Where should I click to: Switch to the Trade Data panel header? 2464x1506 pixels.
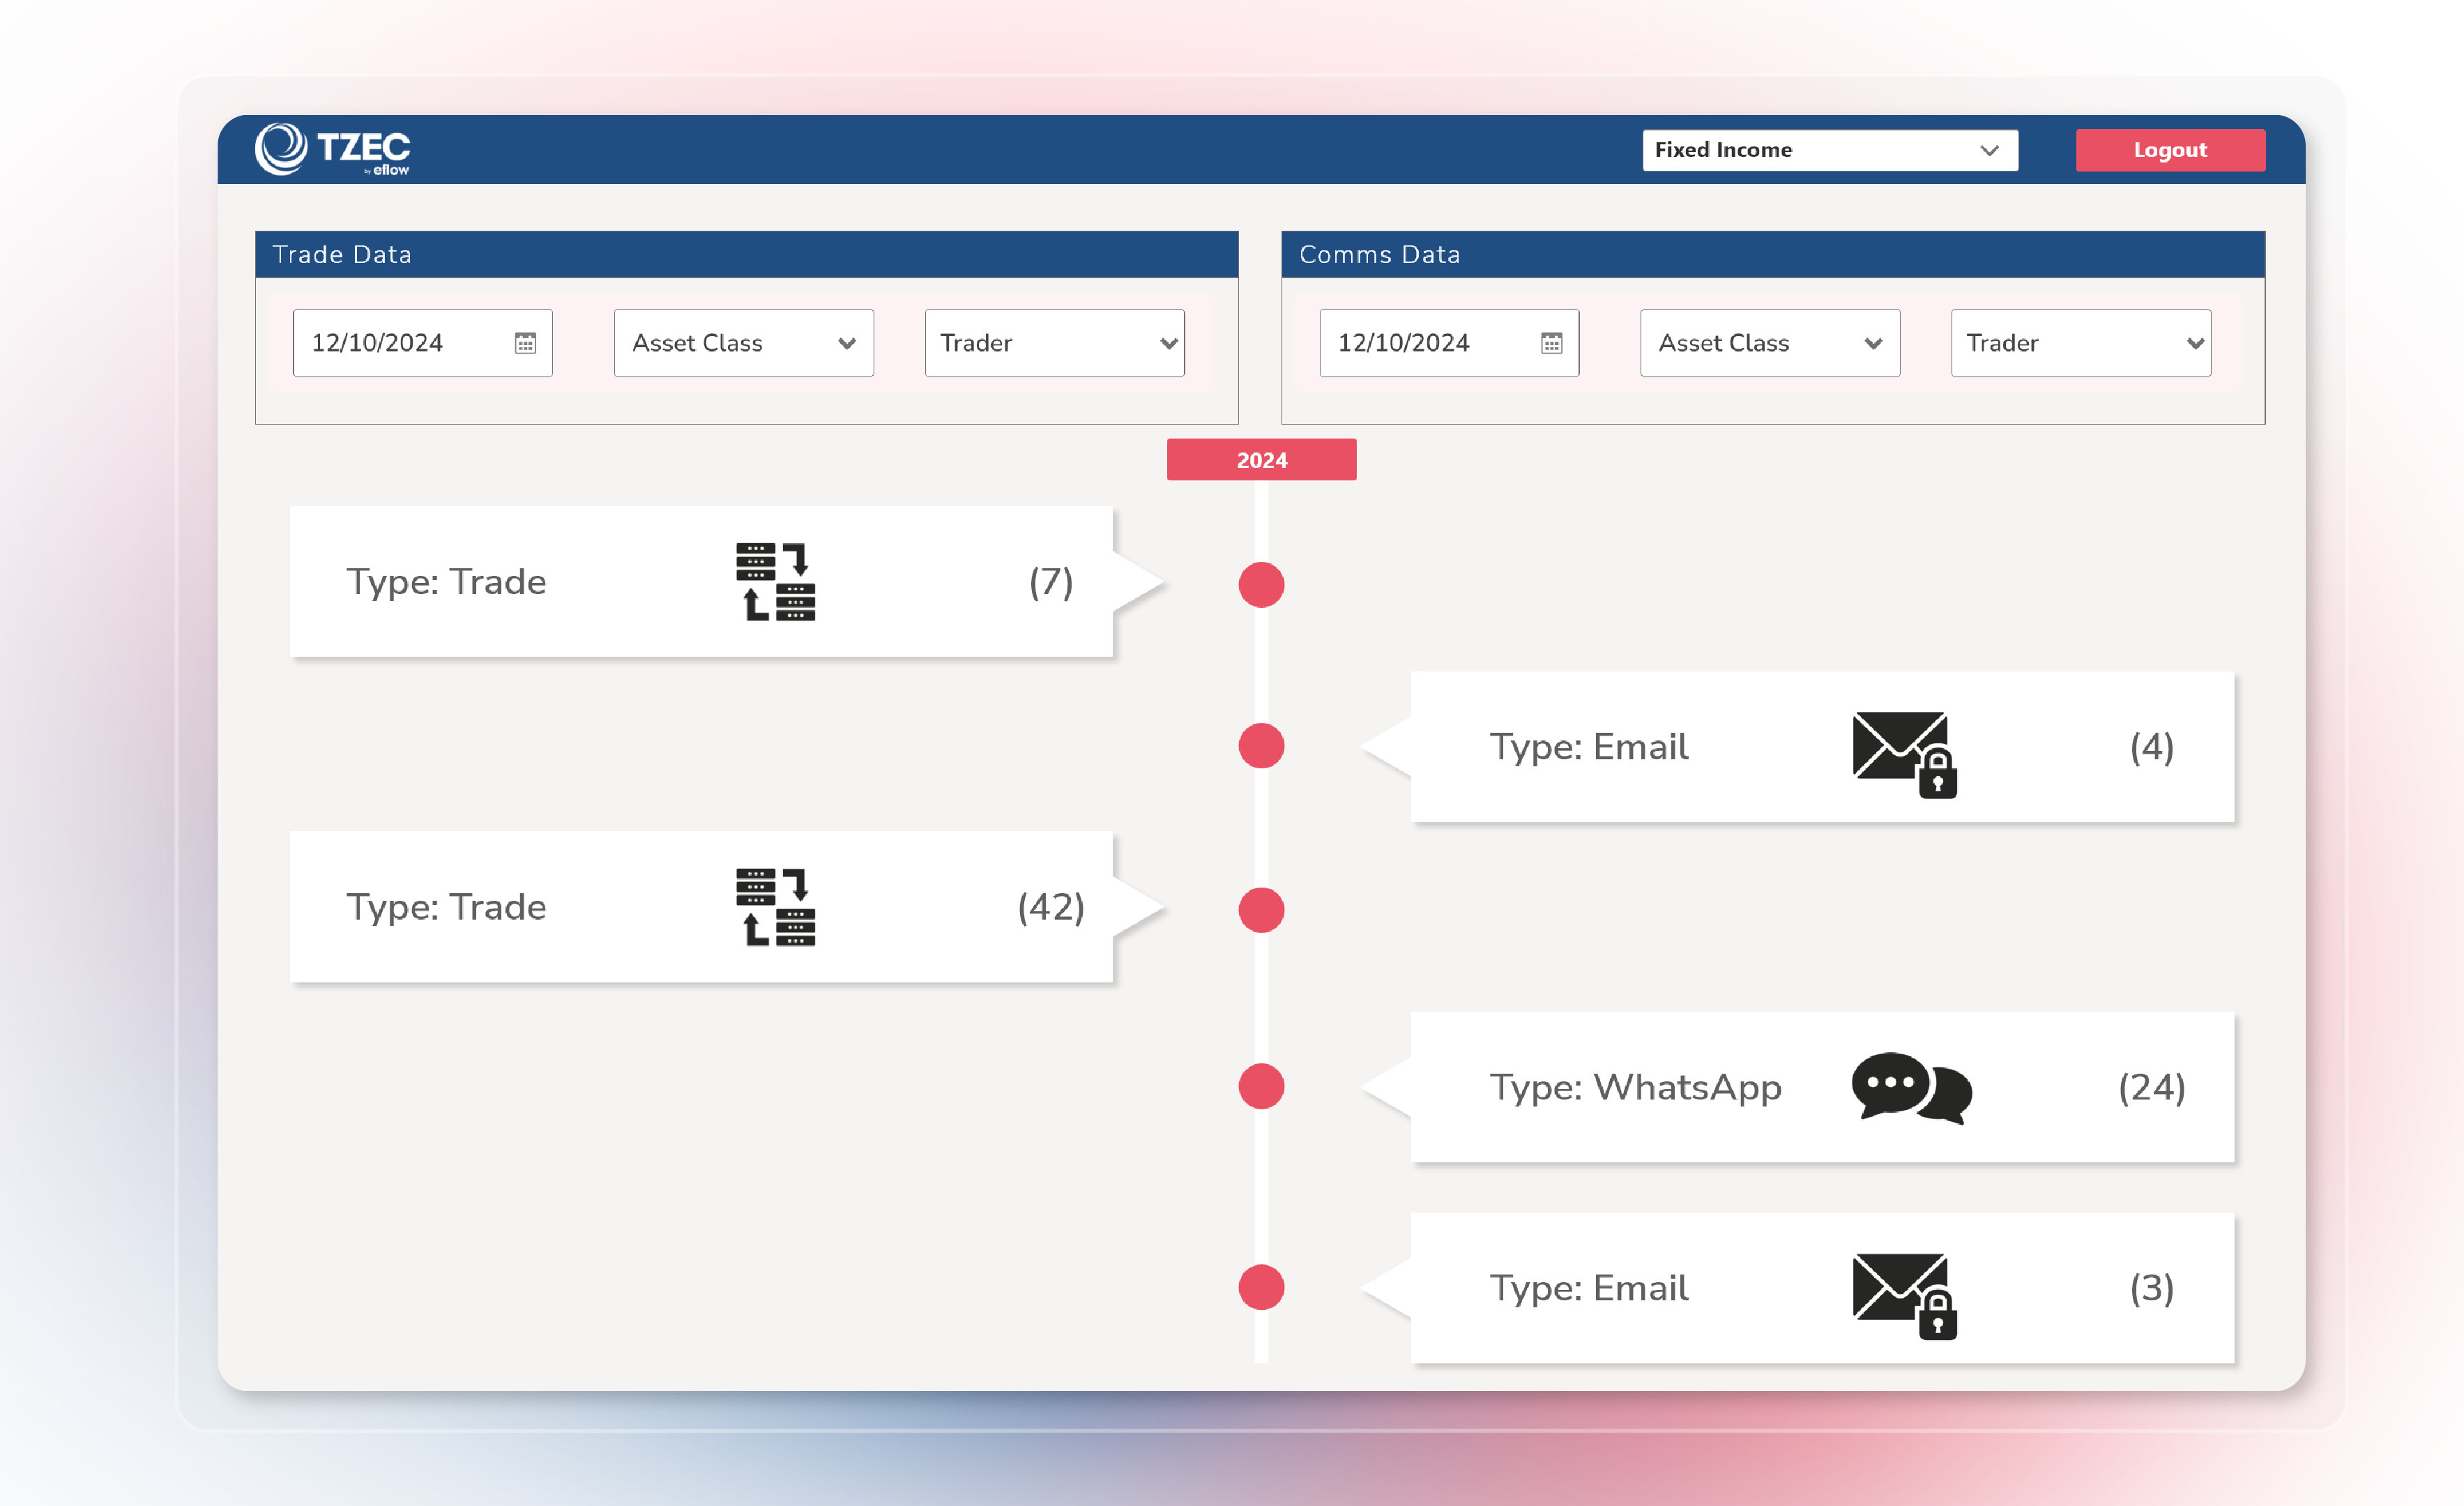[342, 254]
